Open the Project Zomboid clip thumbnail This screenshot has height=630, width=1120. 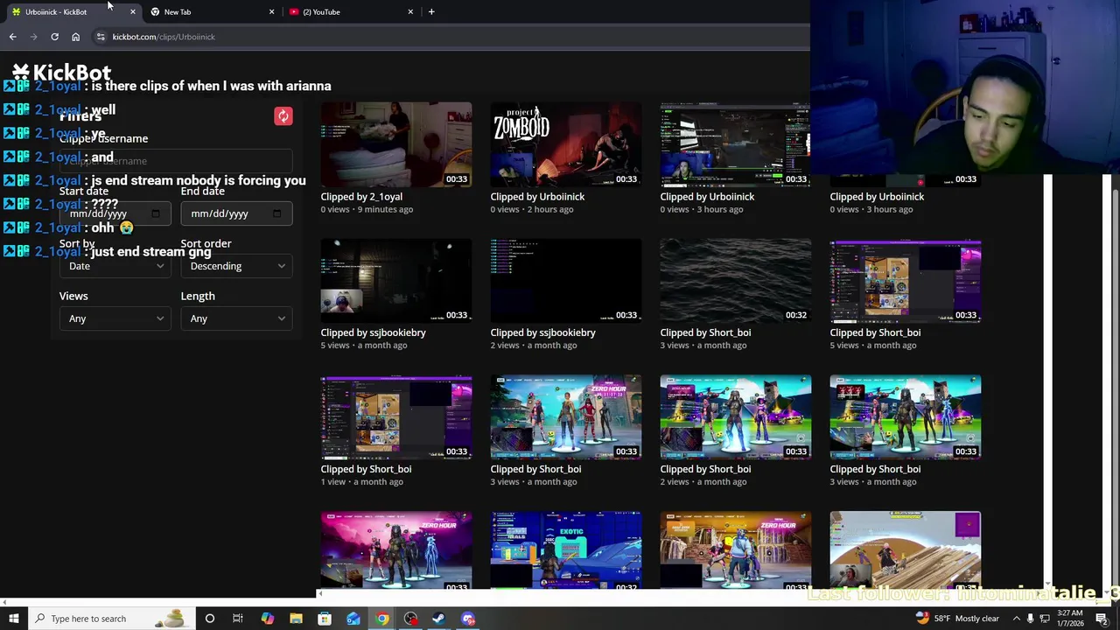point(566,144)
